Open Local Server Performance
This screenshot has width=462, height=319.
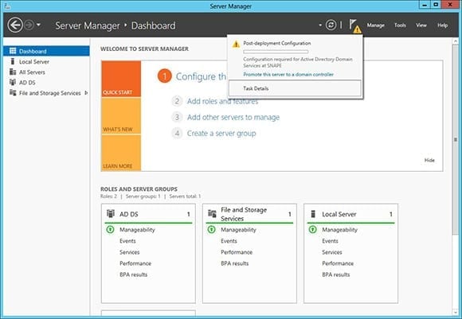(338, 263)
